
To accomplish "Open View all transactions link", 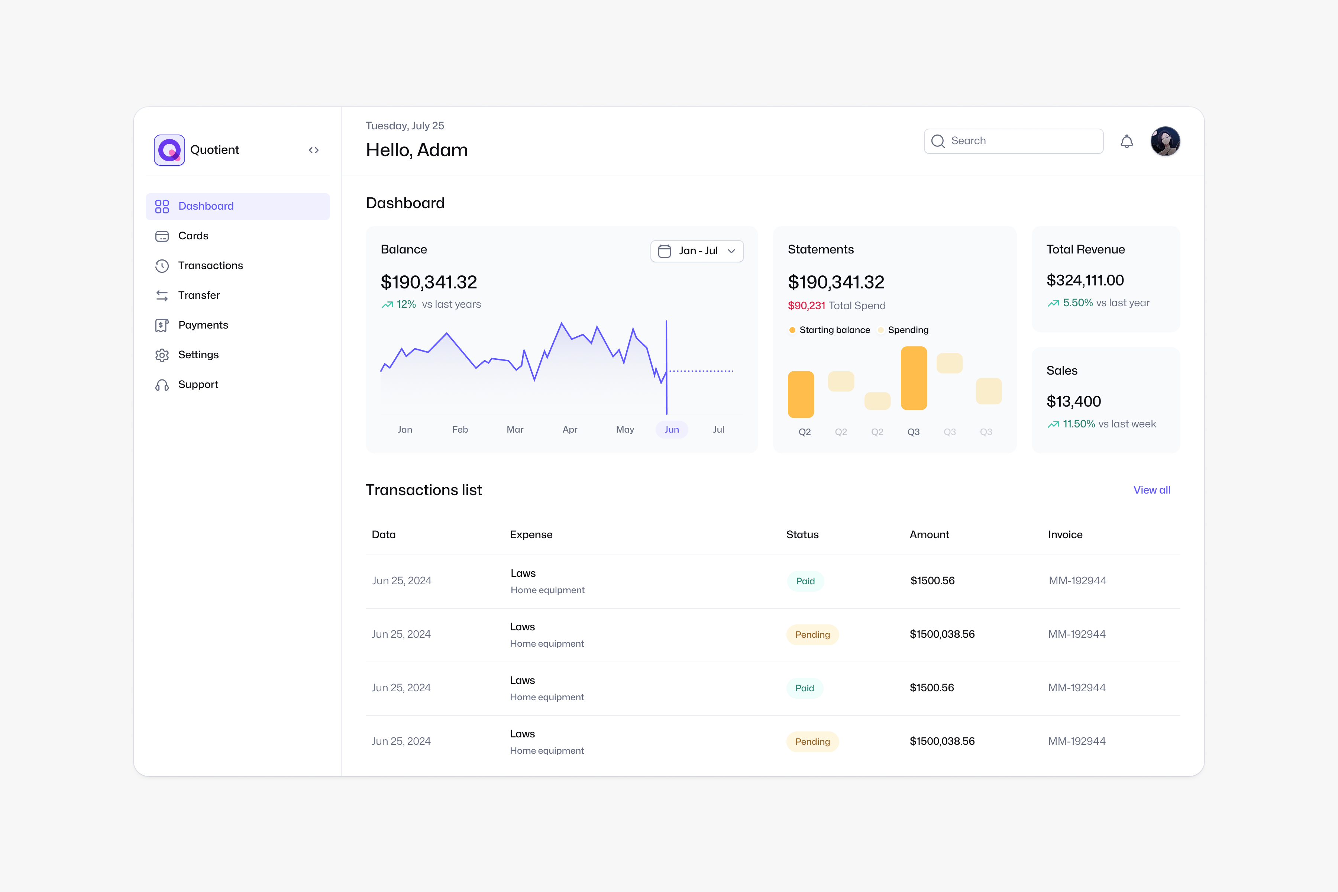I will click(1151, 490).
